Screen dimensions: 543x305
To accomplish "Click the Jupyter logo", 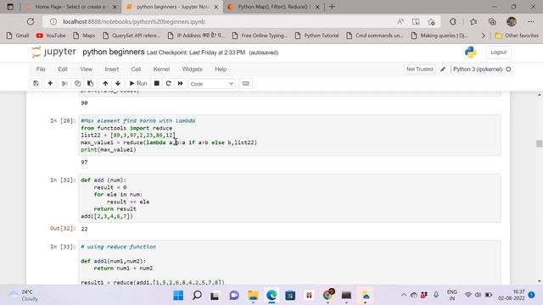I will point(53,53).
